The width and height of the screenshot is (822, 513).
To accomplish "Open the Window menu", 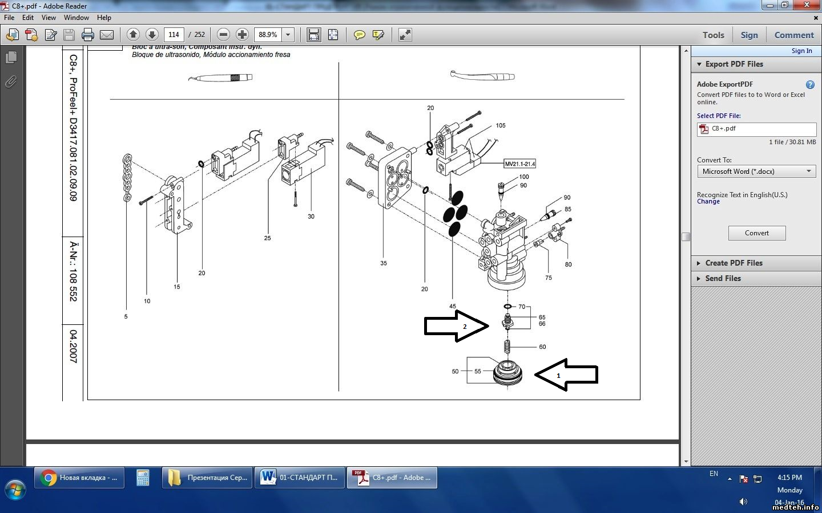I will (x=76, y=18).
